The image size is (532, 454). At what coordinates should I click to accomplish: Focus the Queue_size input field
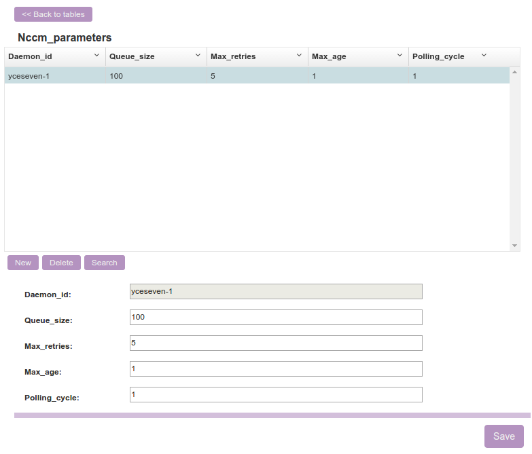(275, 318)
